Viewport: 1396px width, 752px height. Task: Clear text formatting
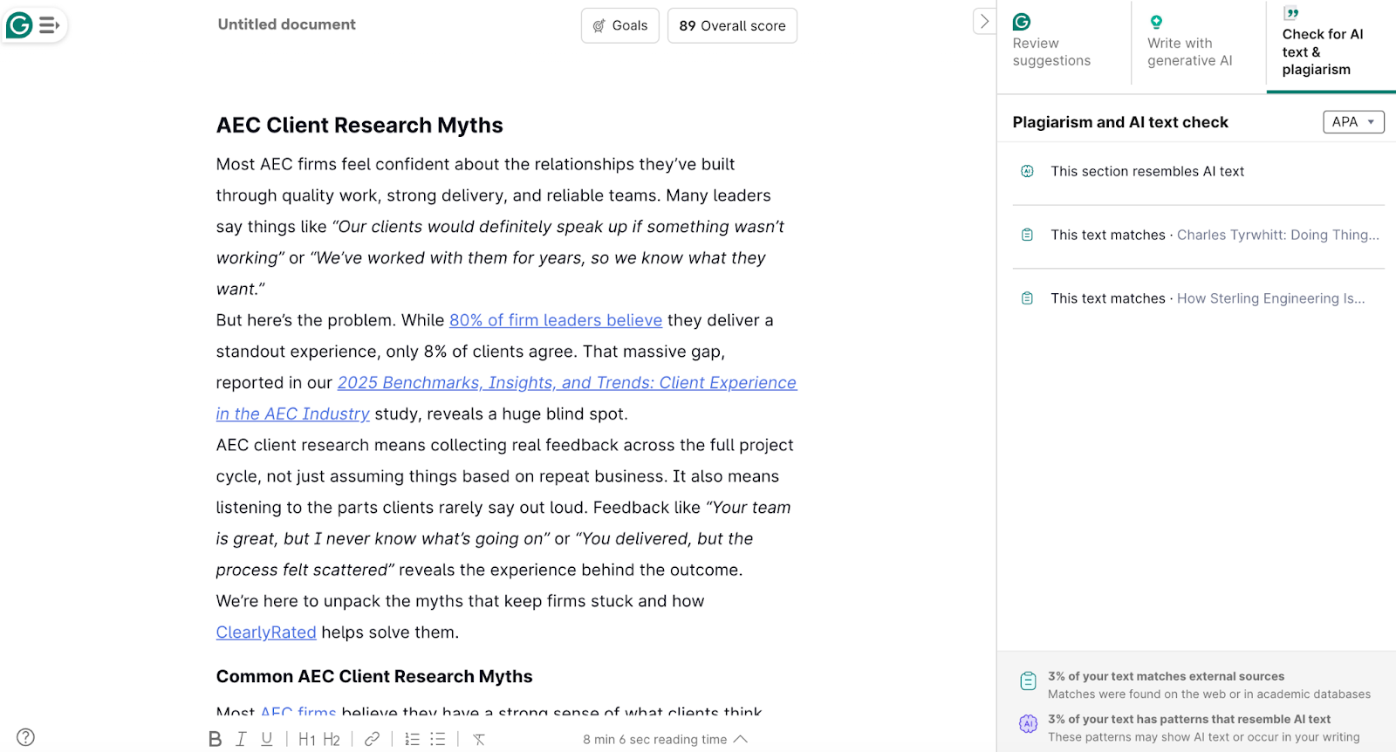[479, 739]
